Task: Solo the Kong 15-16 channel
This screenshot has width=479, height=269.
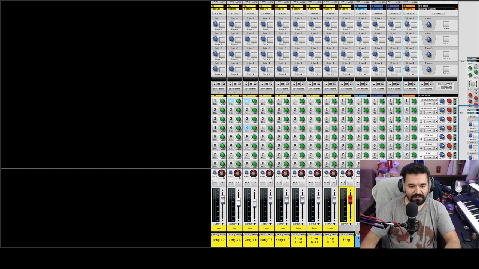Action: click(x=334, y=183)
